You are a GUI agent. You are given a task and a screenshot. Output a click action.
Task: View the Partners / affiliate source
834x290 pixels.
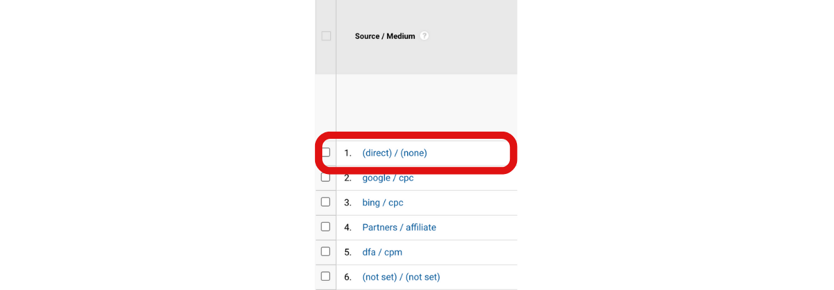click(399, 227)
